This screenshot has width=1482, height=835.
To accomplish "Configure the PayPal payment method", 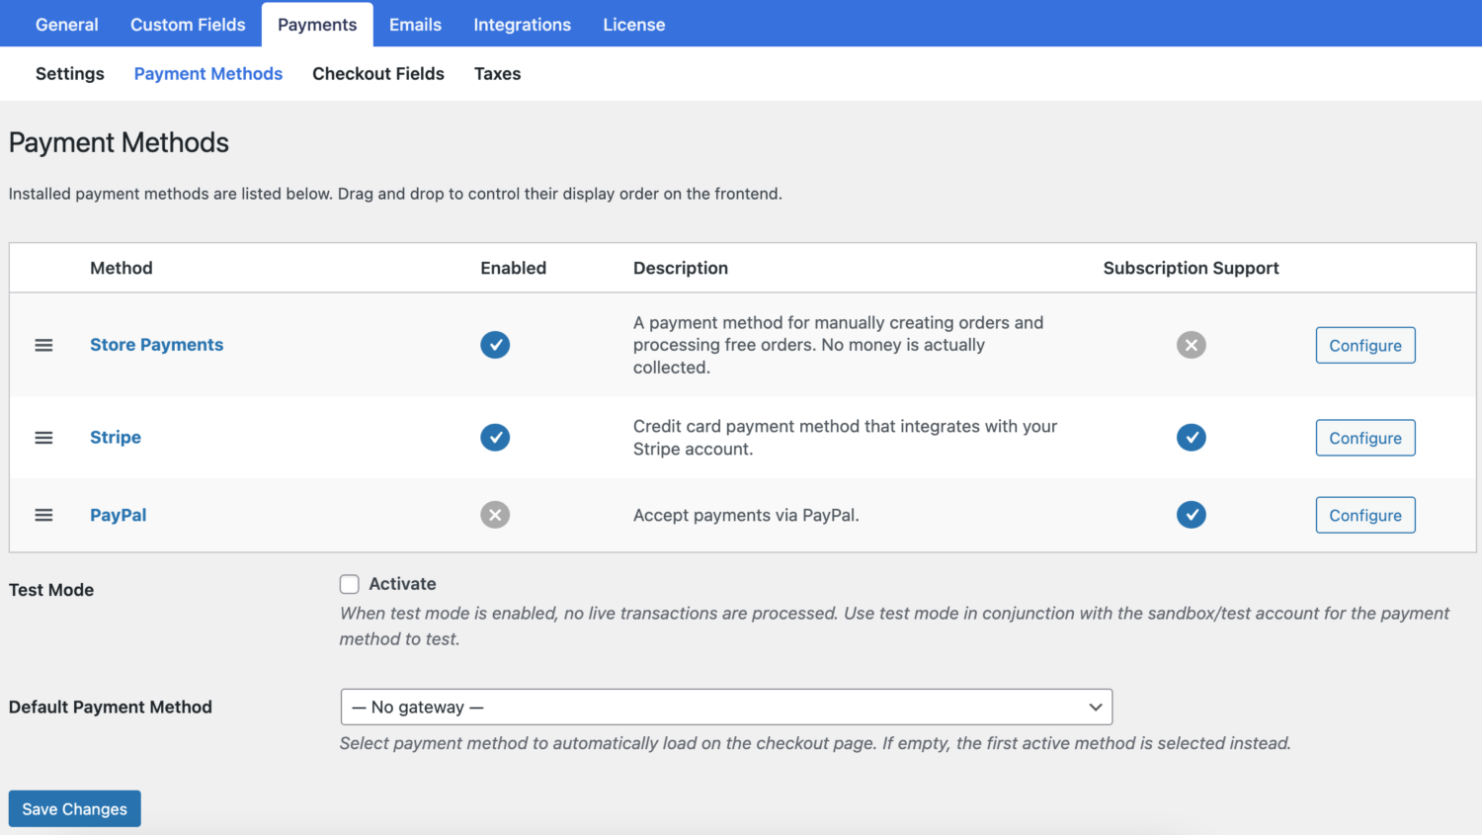I will click(x=1365, y=515).
